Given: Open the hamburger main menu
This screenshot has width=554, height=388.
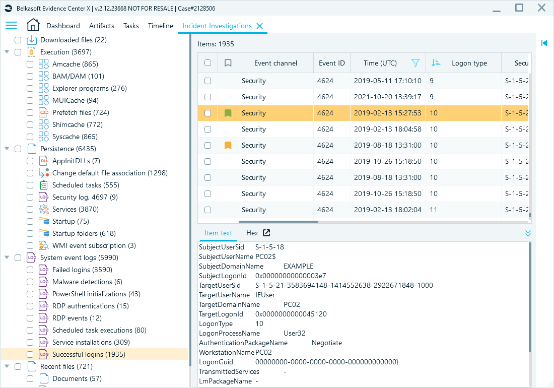Looking at the screenshot, I should point(11,25).
